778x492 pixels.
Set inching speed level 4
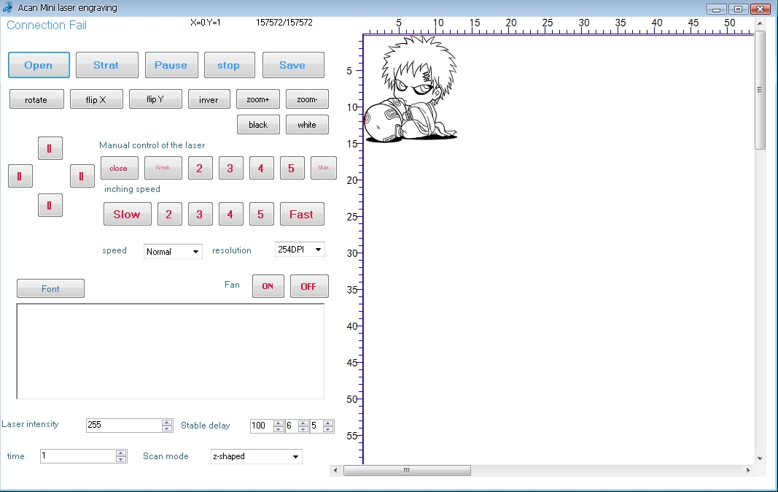click(x=230, y=214)
